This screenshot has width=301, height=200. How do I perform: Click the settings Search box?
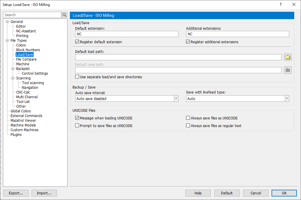[x=32, y=15]
